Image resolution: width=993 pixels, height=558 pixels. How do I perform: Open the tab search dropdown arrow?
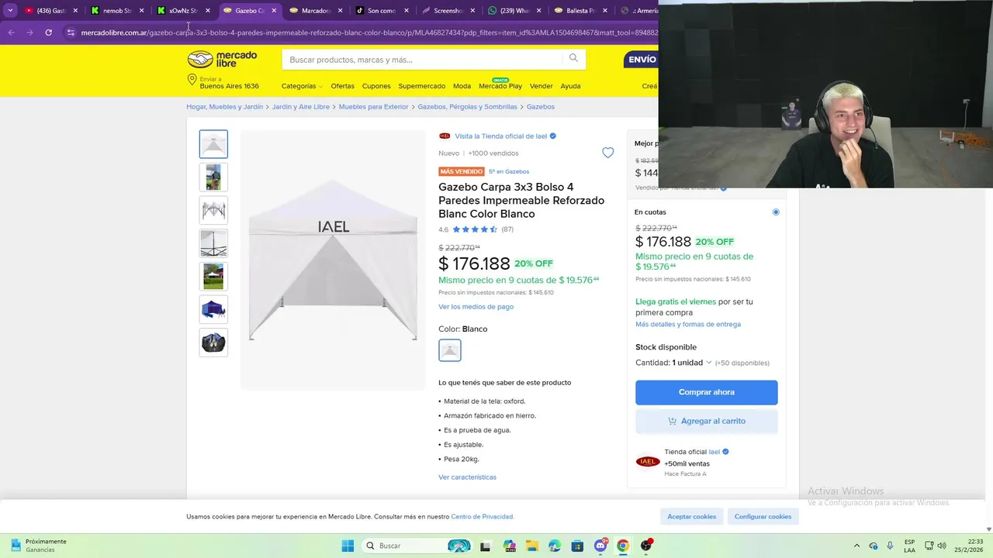[x=10, y=11]
